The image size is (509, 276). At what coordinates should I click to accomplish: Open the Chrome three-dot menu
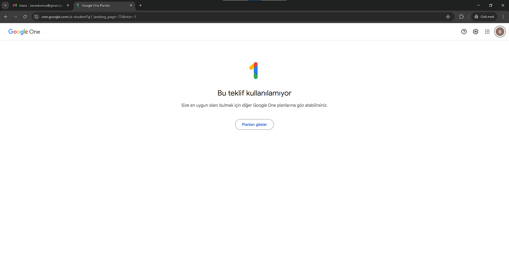pos(503,17)
